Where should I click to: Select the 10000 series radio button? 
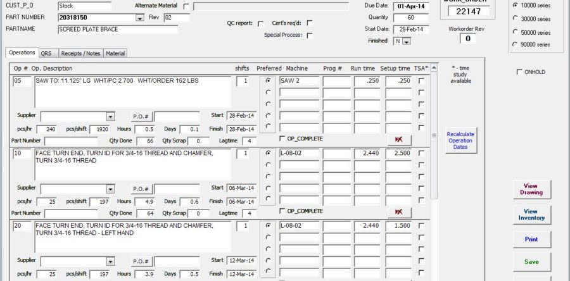(x=515, y=6)
